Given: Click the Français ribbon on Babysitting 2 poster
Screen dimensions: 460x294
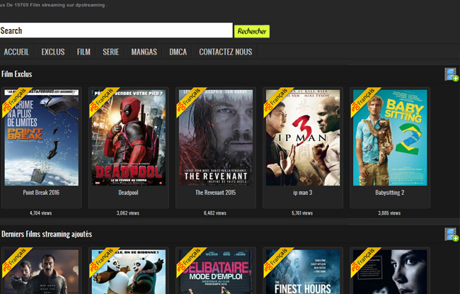Looking at the screenshot, I should click(366, 102).
